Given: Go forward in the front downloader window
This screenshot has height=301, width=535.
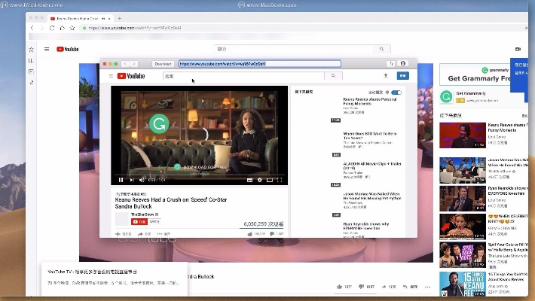Looking at the screenshot, I should click(134, 64).
